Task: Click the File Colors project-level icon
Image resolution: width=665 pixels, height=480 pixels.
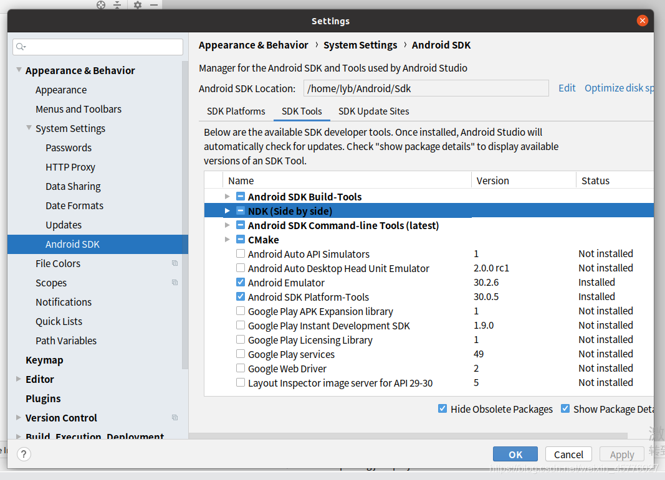Action: point(175,263)
